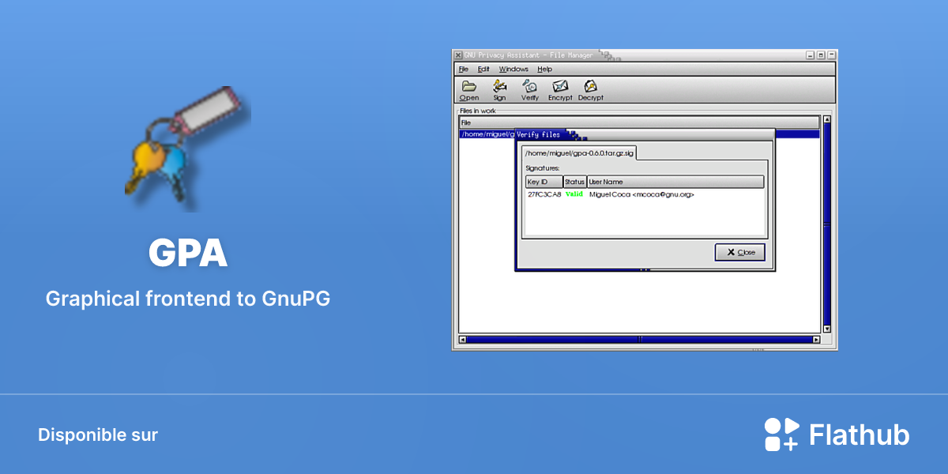948x474 pixels.
Task: Click the Decrypt toolbar icon
Action: pyautogui.click(x=590, y=90)
